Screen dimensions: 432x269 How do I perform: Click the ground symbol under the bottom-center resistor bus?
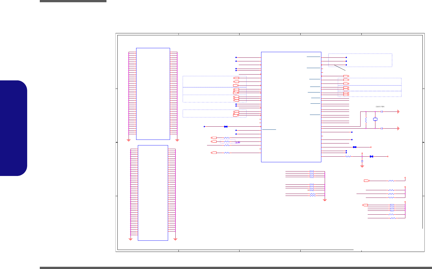[325, 200]
